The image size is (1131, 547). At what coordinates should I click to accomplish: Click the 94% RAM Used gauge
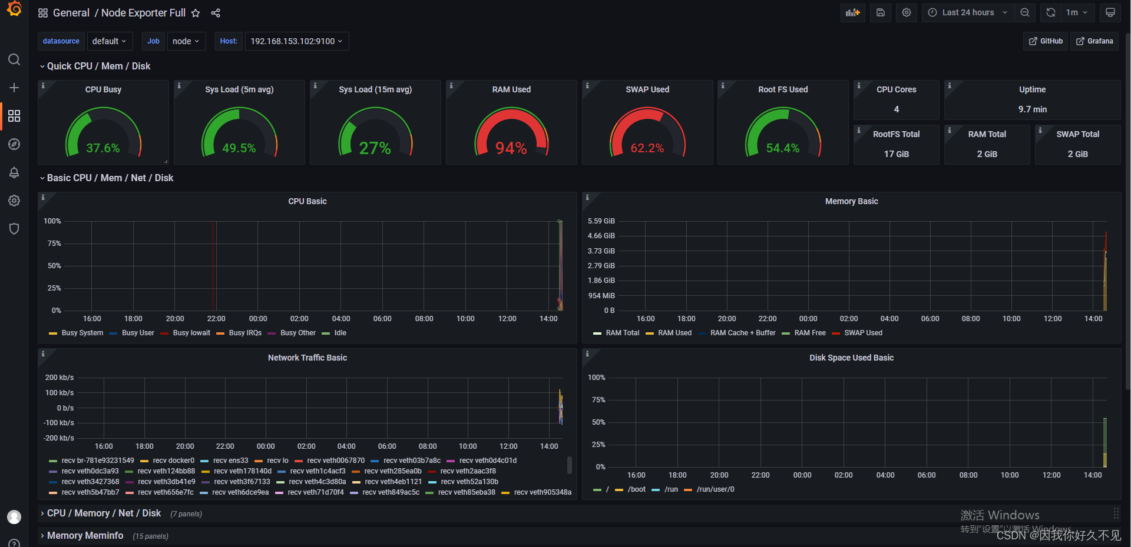511,132
